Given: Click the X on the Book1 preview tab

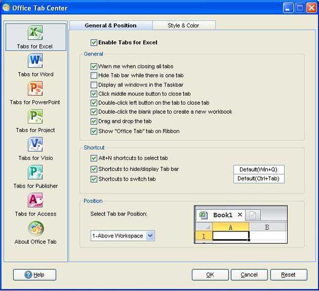Looking at the screenshot, I should (x=240, y=215).
